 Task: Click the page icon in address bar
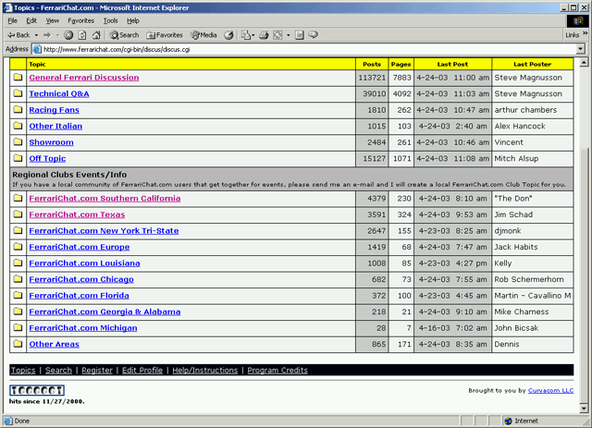point(37,49)
